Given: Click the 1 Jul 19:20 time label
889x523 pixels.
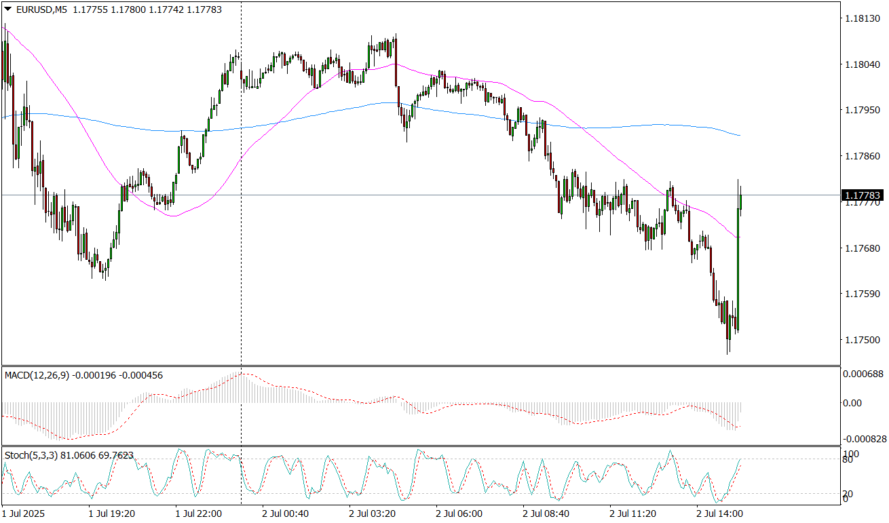Looking at the screenshot, I should click(x=112, y=514).
